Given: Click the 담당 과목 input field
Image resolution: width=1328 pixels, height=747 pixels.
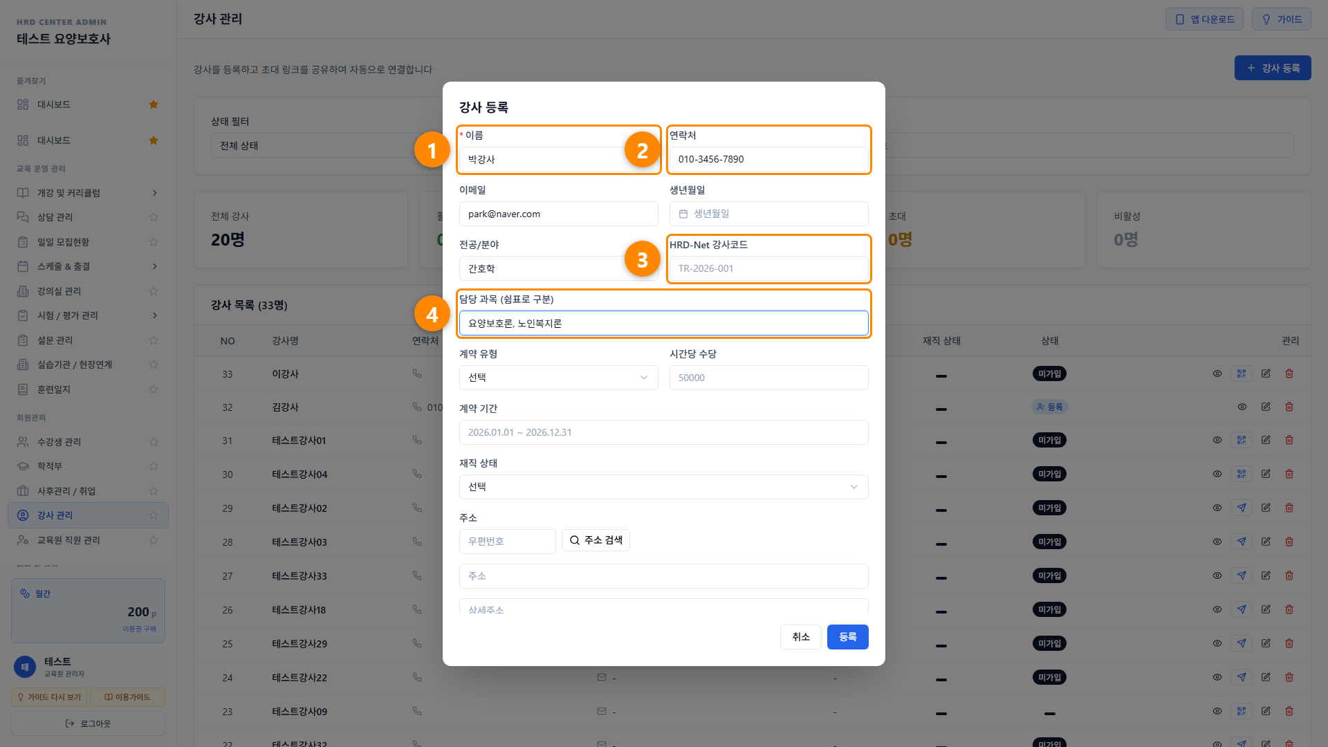Looking at the screenshot, I should (663, 323).
